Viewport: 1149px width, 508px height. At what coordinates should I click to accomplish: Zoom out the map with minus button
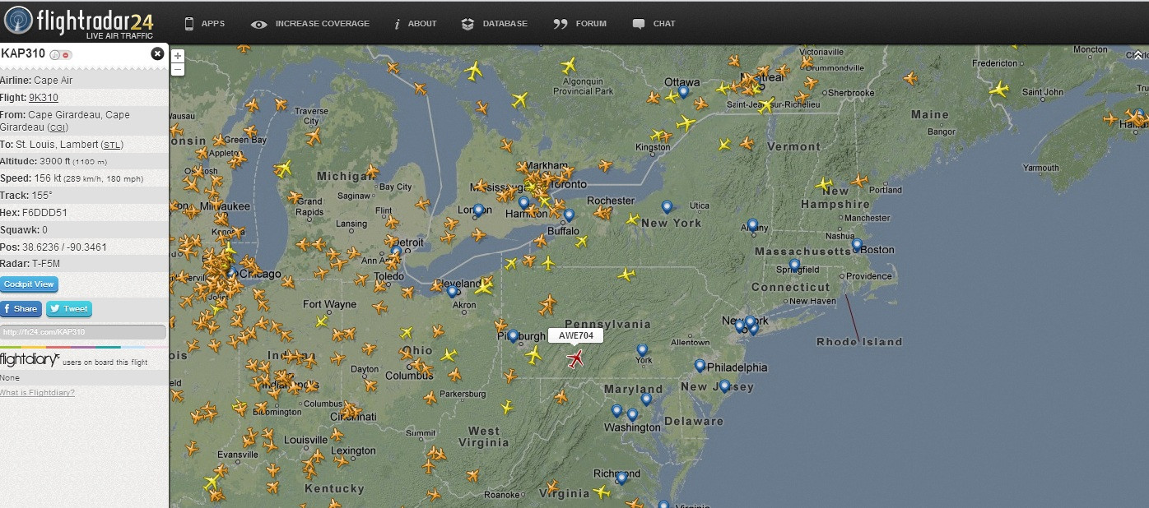tap(178, 70)
